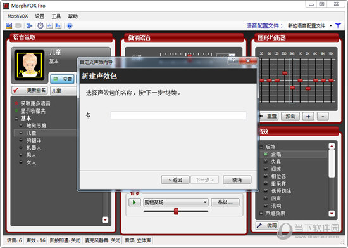Image resolution: width=348 pixels, height=248 pixels.
Task: Collapse the 后效 effects group
Action: pyautogui.click(x=261, y=147)
